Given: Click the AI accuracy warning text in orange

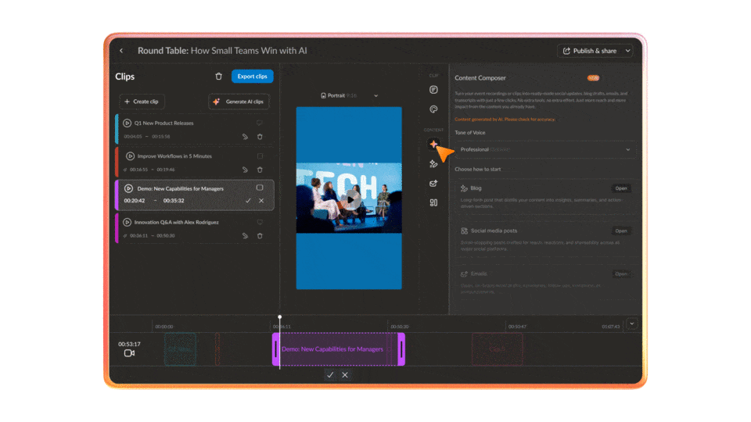Looking at the screenshot, I should pos(505,120).
